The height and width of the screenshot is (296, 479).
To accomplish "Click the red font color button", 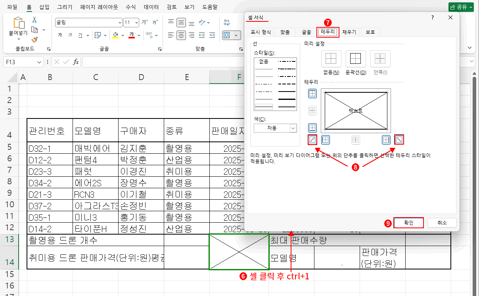I will pyautogui.click(x=132, y=35).
